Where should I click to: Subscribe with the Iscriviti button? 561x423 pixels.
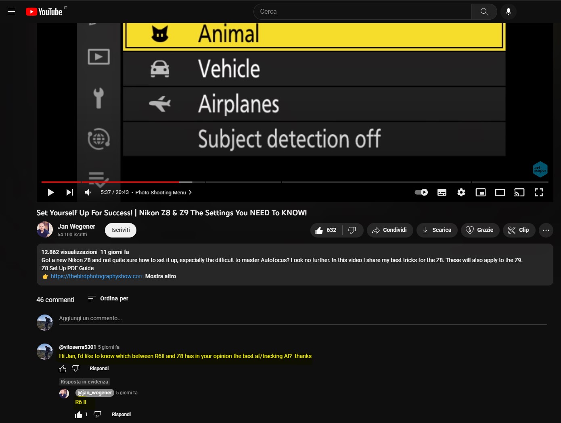point(121,230)
